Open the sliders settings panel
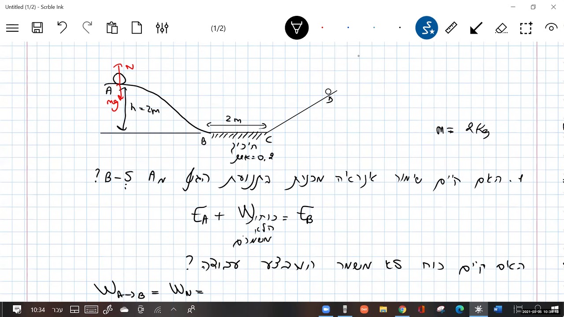The width and height of the screenshot is (564, 317). pos(162,28)
